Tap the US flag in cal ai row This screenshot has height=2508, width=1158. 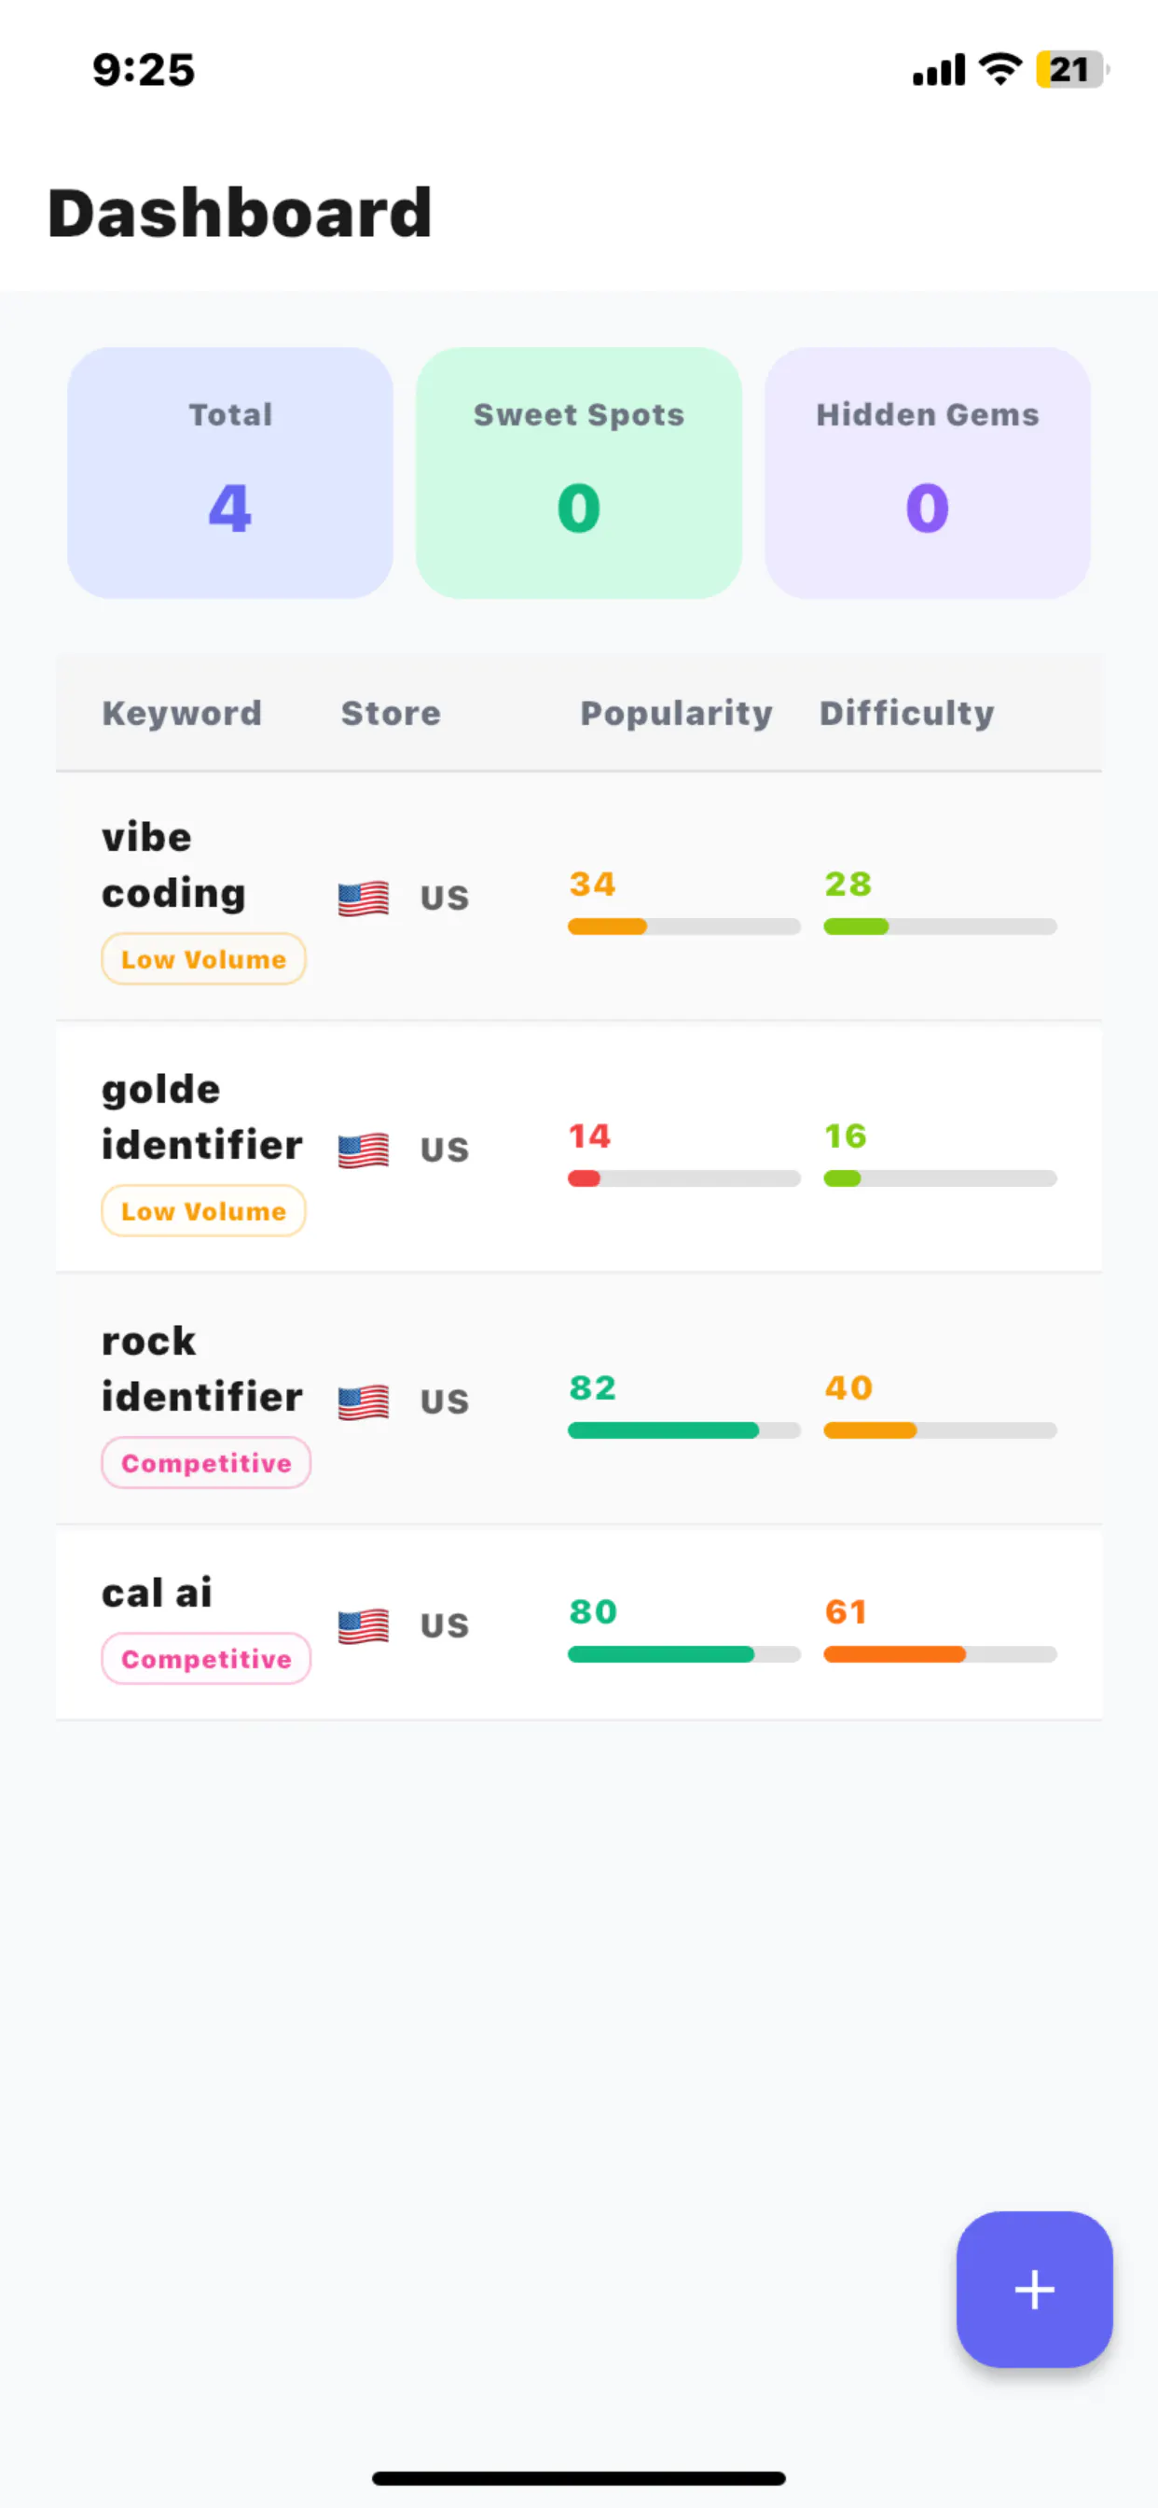click(363, 1626)
